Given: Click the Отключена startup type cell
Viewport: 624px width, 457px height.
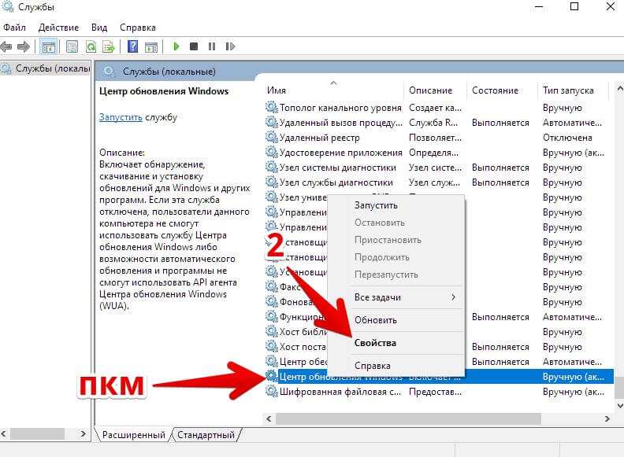Looking at the screenshot, I should tap(567, 138).
